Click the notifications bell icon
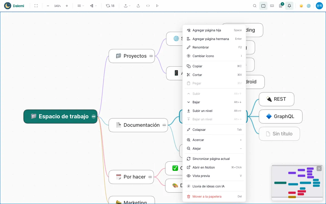Screen dimensions: 326x204 click(289, 6)
